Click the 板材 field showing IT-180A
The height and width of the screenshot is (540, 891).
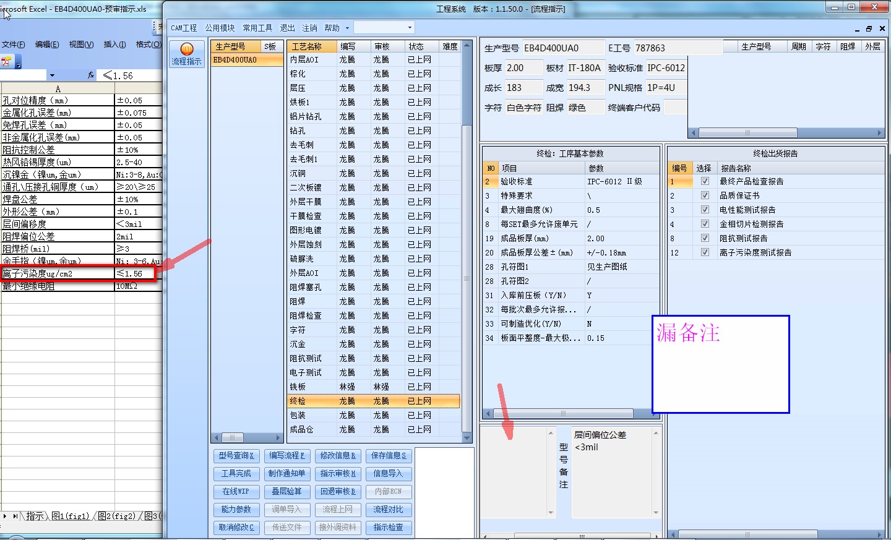pyautogui.click(x=585, y=68)
